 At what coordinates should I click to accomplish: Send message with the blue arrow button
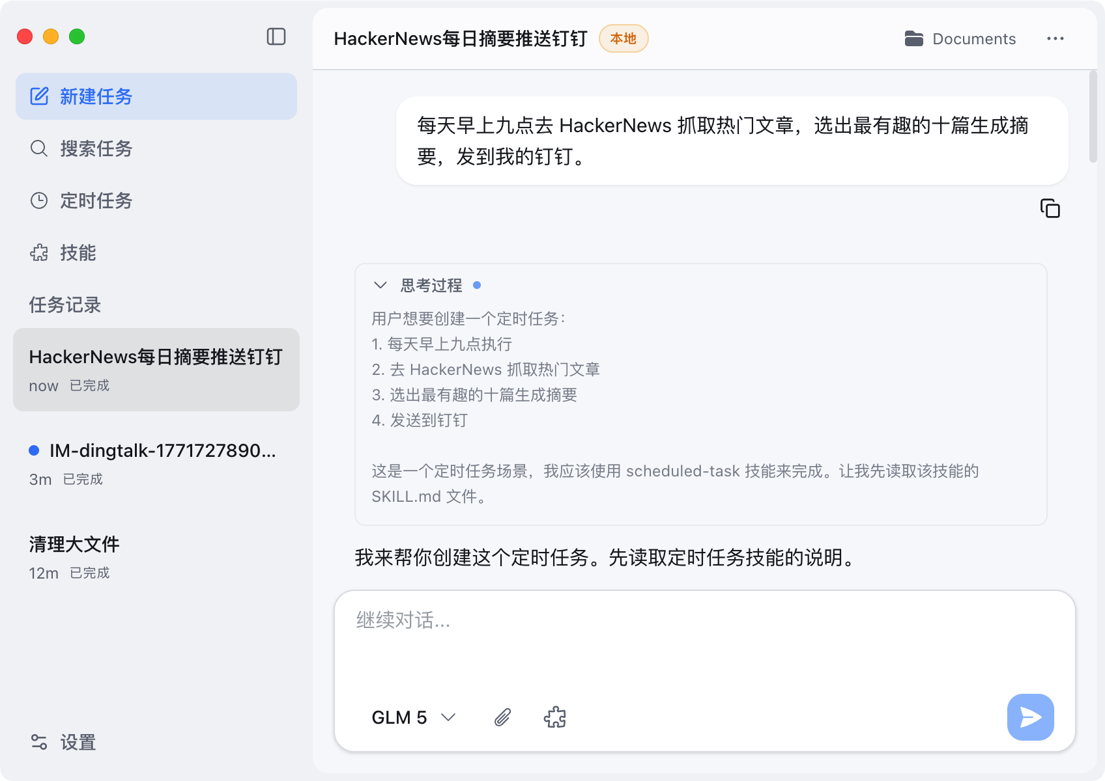(x=1030, y=717)
